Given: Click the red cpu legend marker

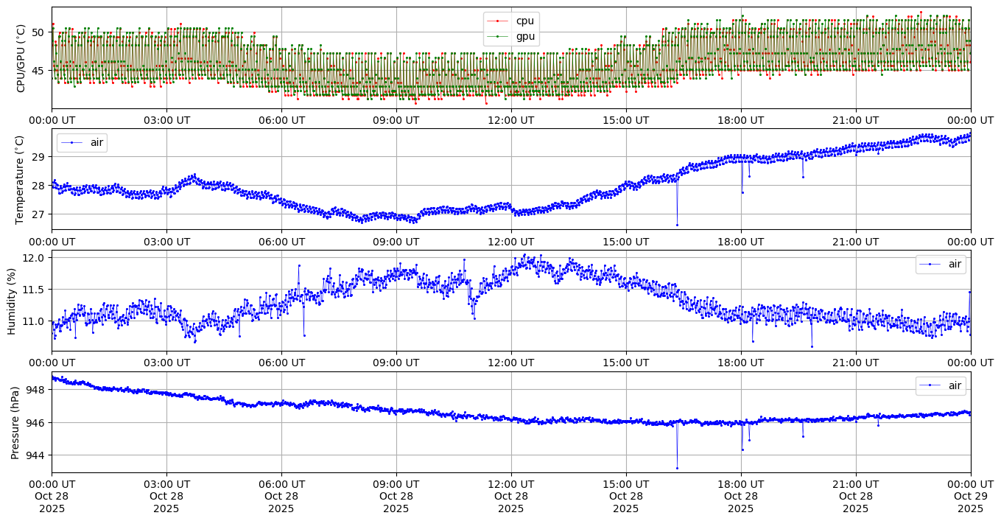Looking at the screenshot, I should [x=499, y=21].
